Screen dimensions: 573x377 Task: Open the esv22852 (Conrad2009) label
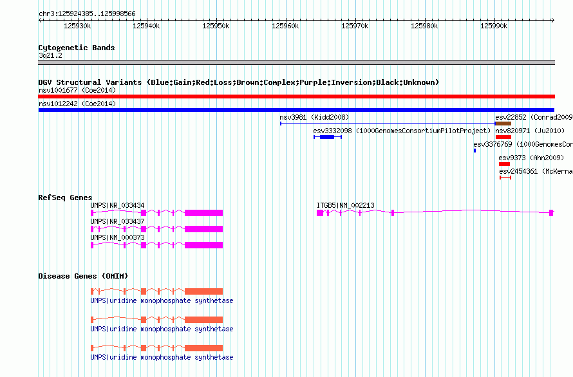534,117
